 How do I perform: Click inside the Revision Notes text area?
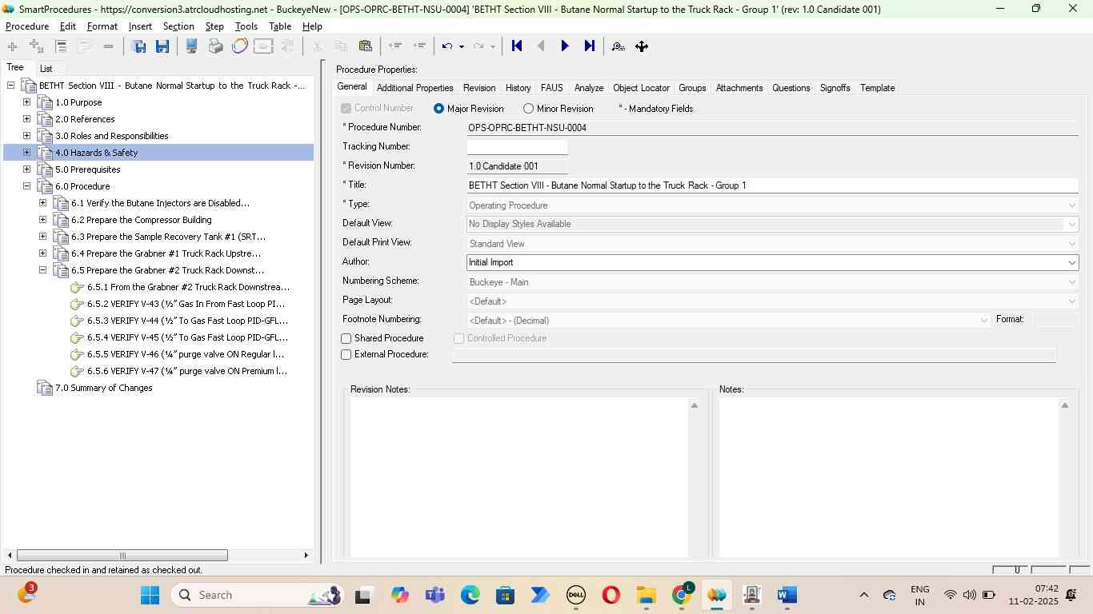[x=519, y=477]
